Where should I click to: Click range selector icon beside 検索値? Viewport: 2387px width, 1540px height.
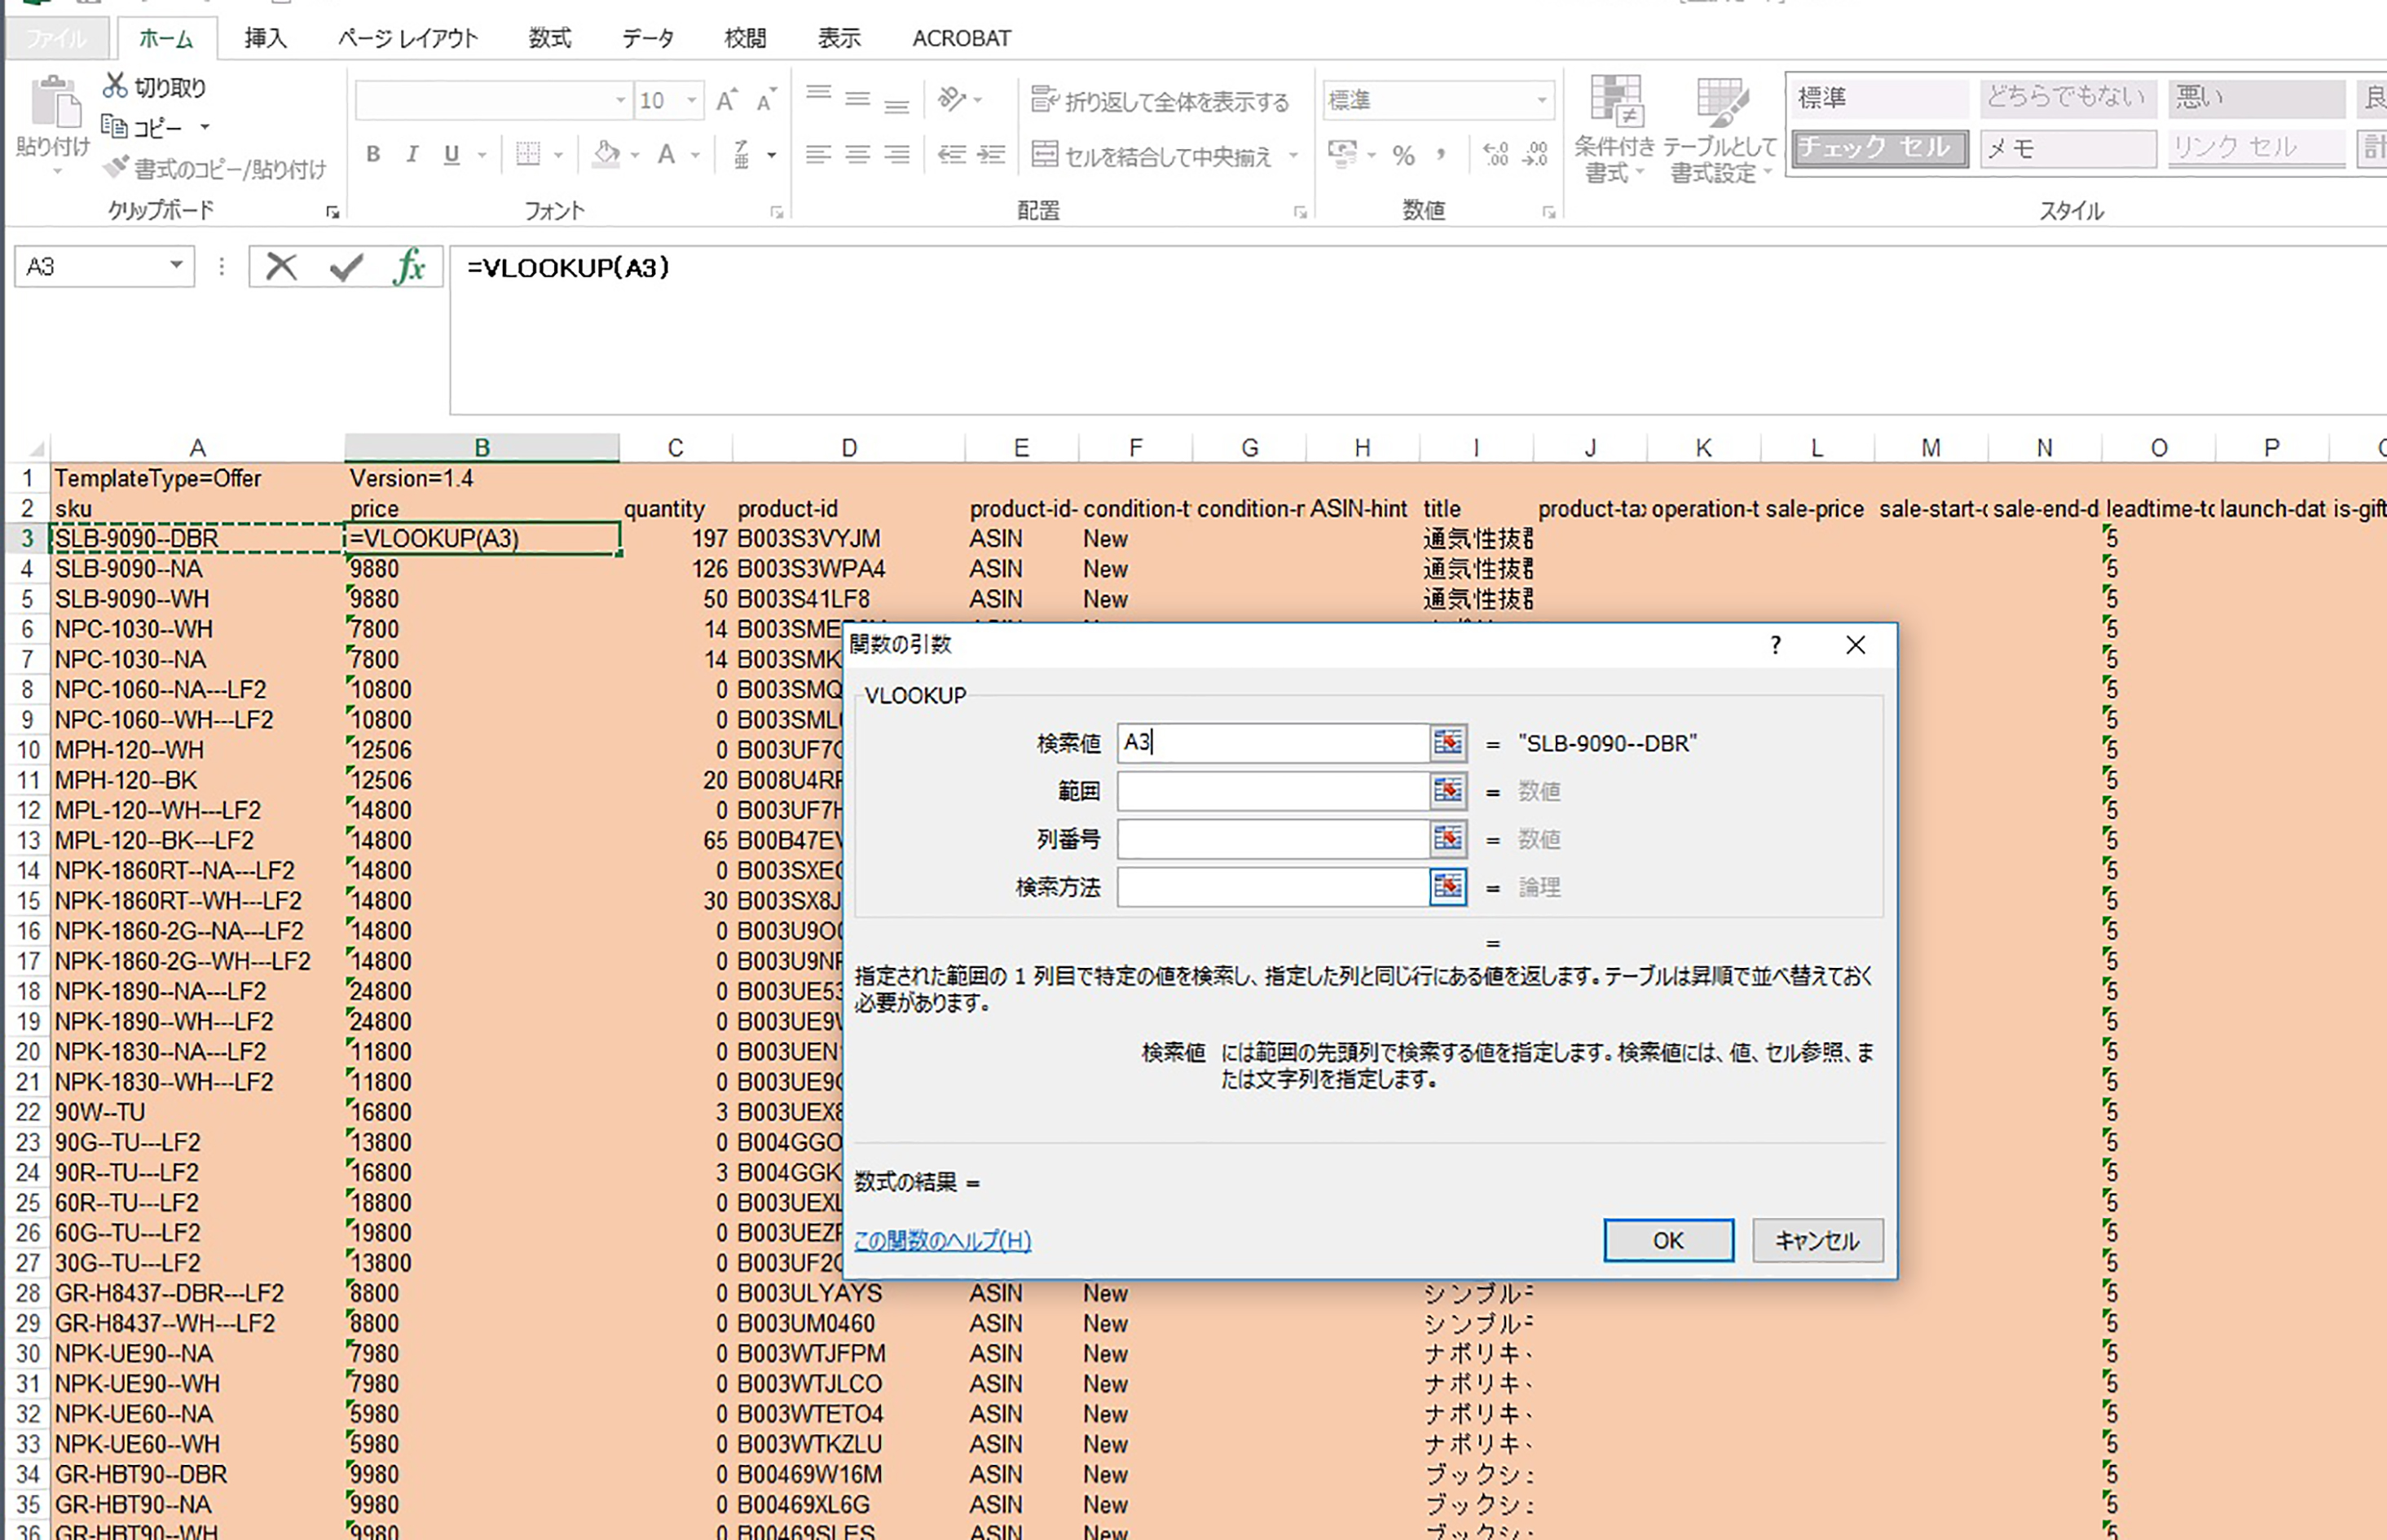(1448, 743)
